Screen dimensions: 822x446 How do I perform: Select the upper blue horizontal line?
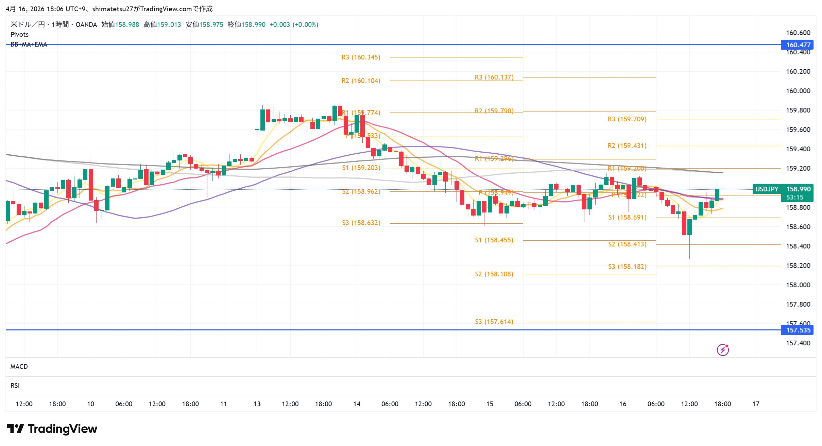408,45
